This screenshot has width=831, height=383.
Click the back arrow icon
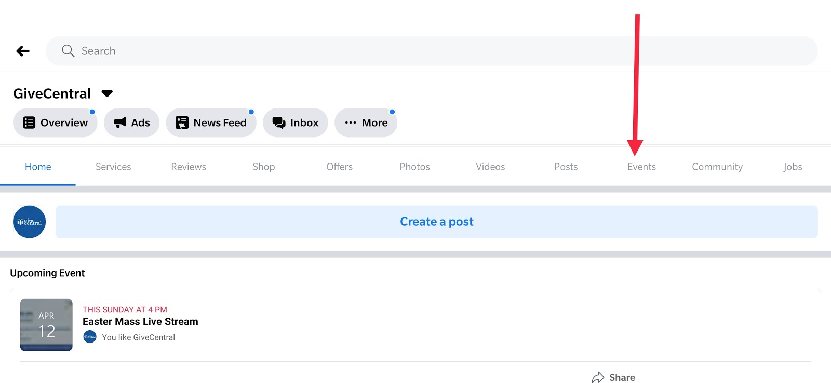click(23, 51)
